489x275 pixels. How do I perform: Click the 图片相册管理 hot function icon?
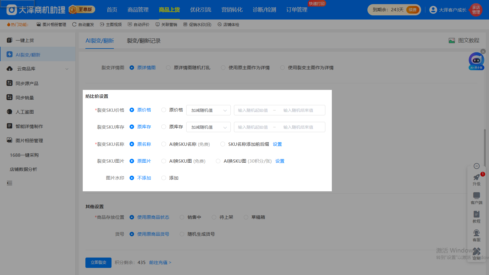(x=39, y=25)
